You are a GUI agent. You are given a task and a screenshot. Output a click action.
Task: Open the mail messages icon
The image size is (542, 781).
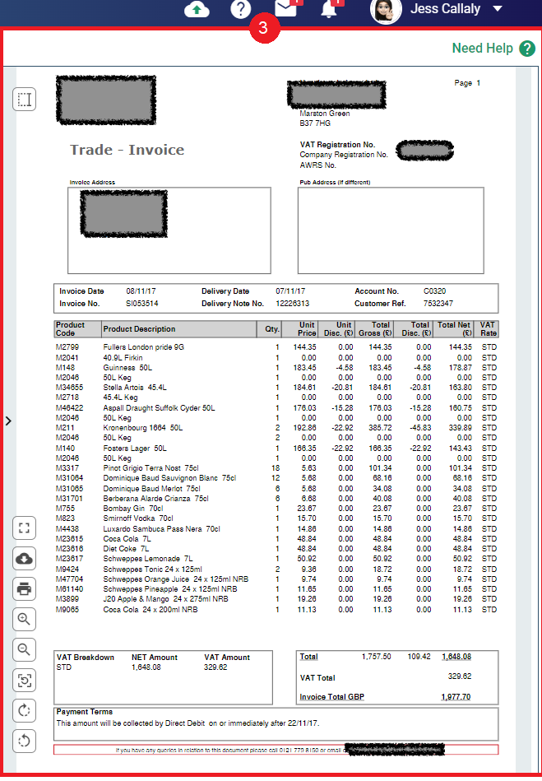click(x=286, y=8)
